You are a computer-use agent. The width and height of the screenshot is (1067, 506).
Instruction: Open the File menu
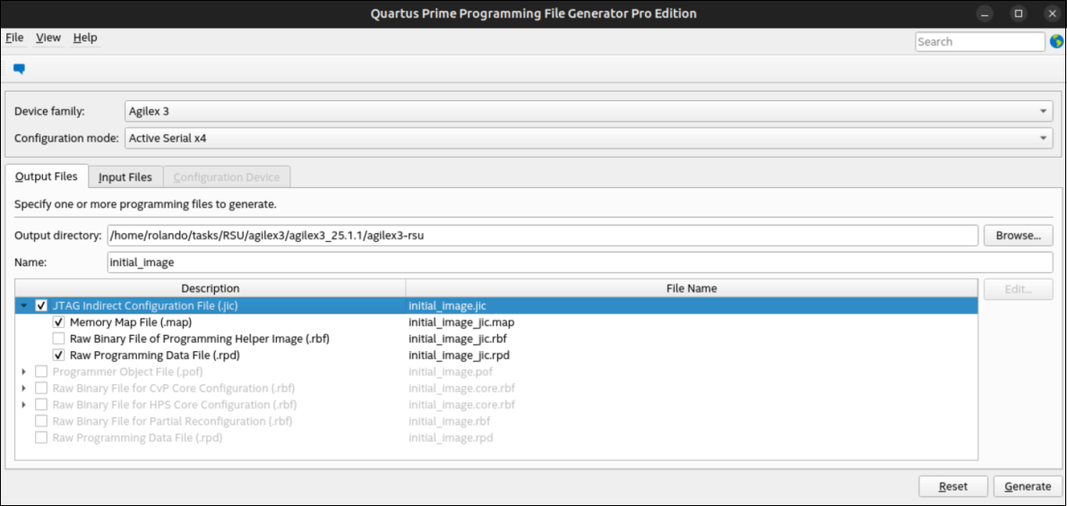point(14,38)
